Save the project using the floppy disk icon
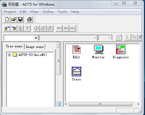 [x=20, y=19]
